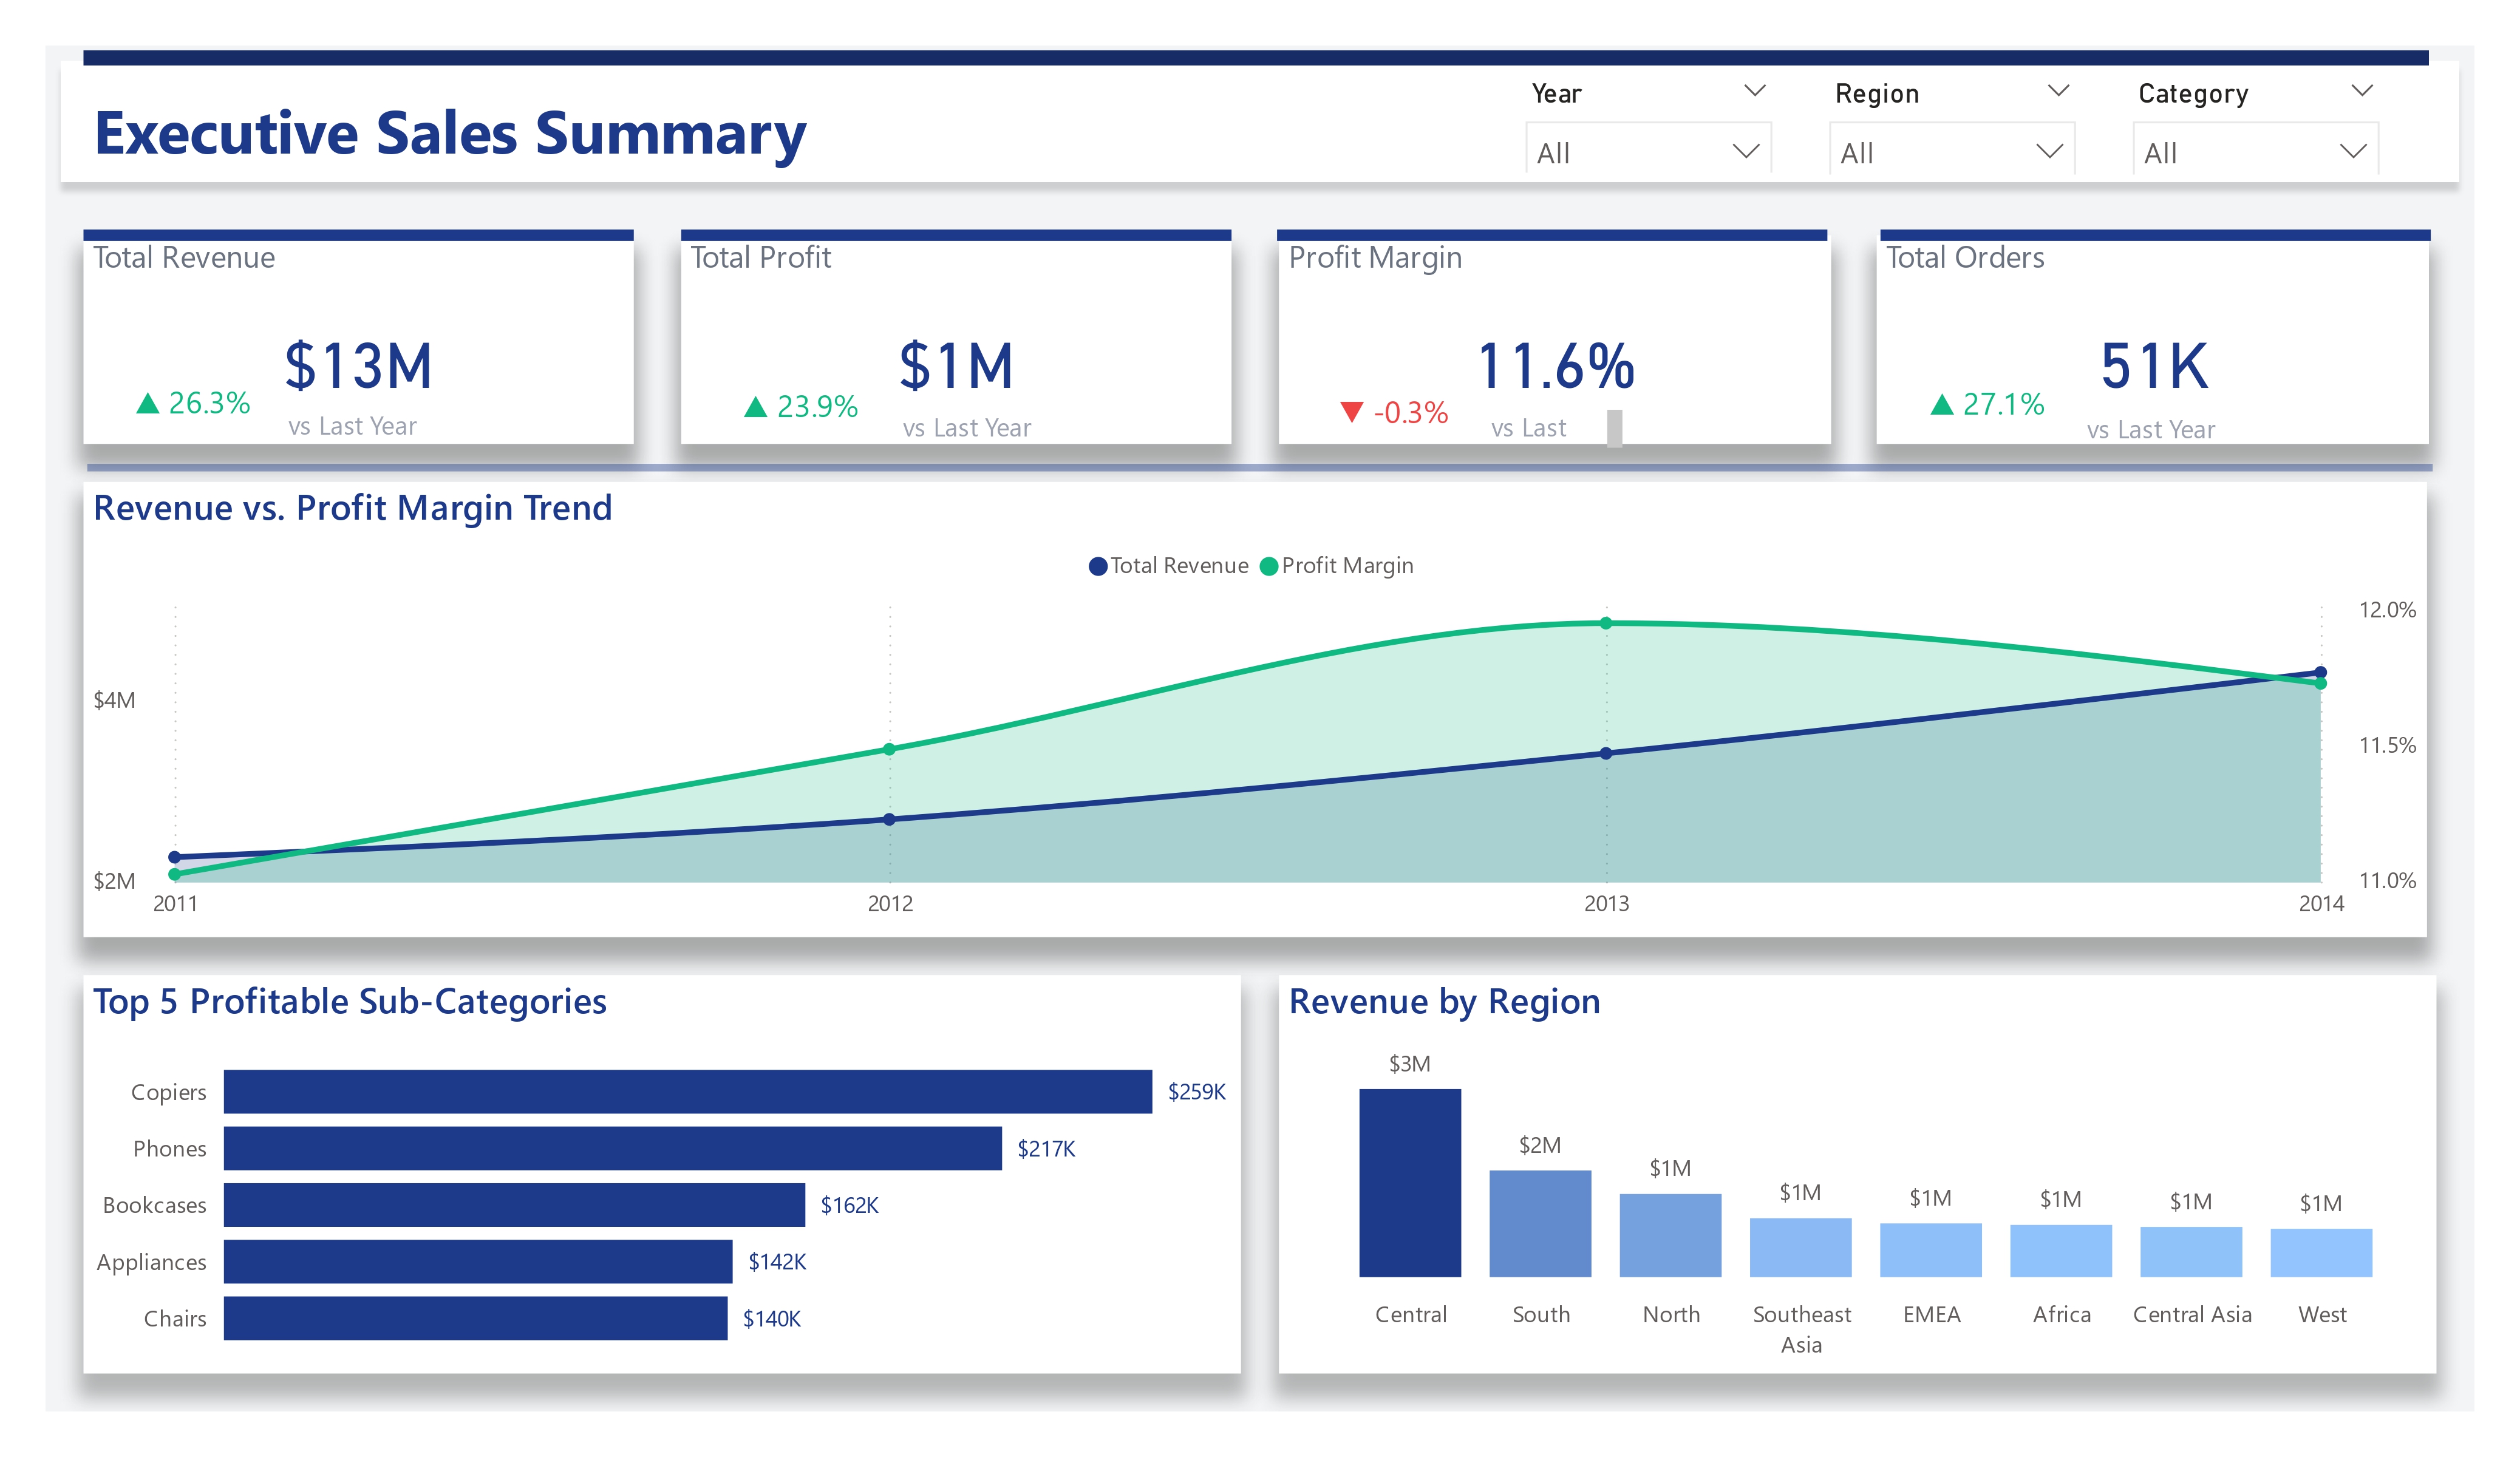Click the 2013 Total Revenue data point
This screenshot has height=1457, width=2520.
(1606, 753)
